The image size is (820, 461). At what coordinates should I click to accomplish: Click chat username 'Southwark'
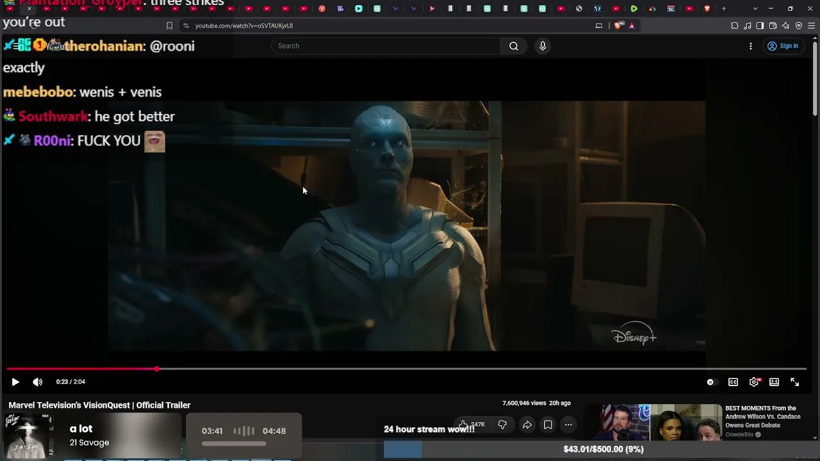[53, 117]
